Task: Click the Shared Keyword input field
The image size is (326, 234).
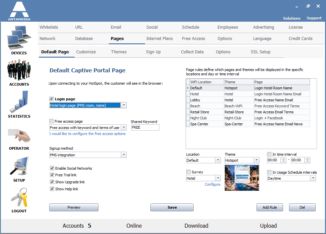Action: [145, 127]
